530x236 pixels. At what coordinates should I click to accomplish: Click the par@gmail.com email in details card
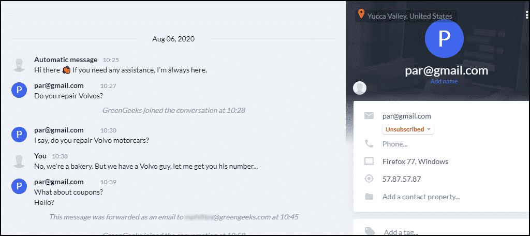pos(407,116)
